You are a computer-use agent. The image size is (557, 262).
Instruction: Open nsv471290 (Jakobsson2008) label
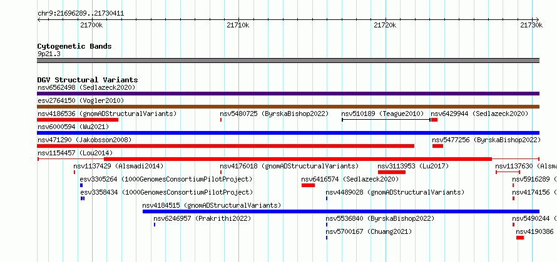click(84, 140)
